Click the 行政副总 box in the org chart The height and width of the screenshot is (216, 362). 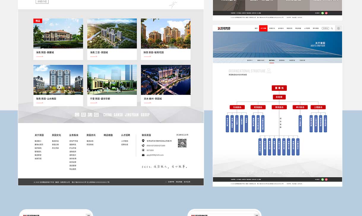pyautogui.click(x=237, y=107)
